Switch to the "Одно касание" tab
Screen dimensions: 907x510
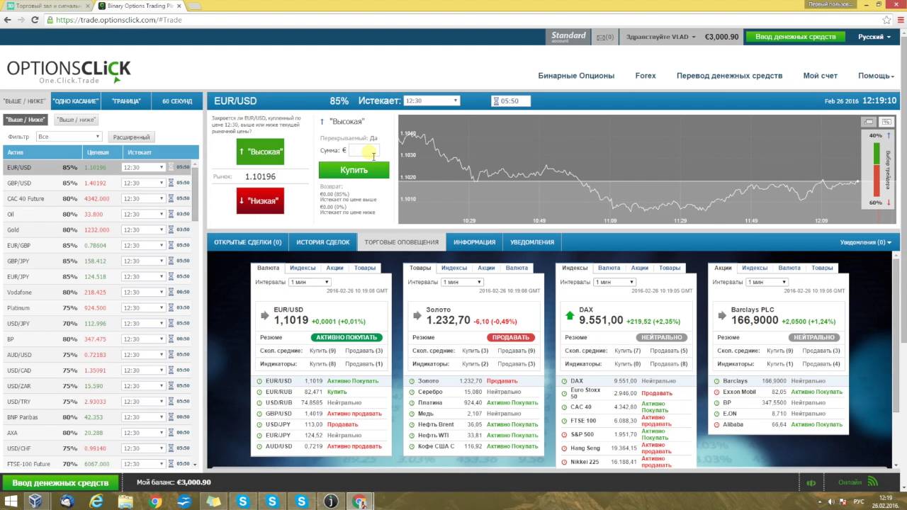point(76,101)
